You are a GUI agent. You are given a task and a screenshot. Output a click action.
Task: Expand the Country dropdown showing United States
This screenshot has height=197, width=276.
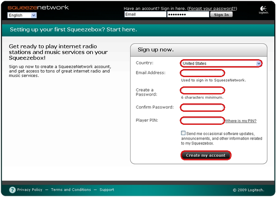click(x=221, y=63)
